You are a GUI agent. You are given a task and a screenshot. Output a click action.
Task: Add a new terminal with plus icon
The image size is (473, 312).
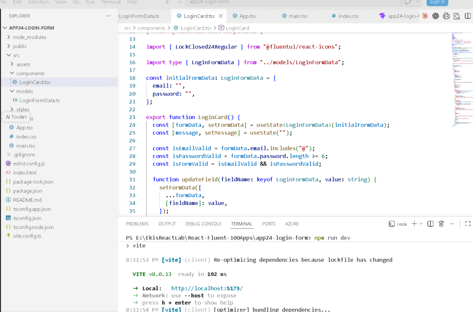tap(414, 223)
